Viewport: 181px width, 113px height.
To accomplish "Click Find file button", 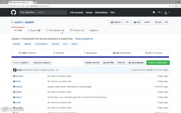I will click(x=121, y=63).
